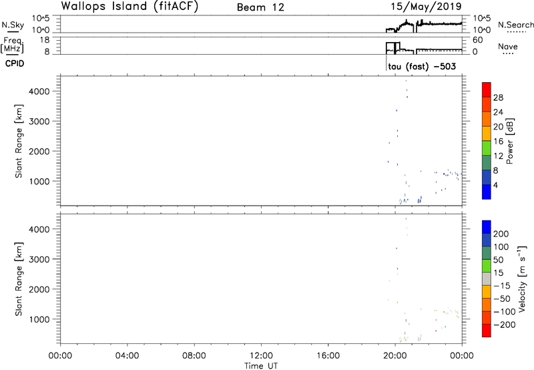Click the "200" Velocity colorbar label
534x370 pixels.
pyautogui.click(x=501, y=234)
